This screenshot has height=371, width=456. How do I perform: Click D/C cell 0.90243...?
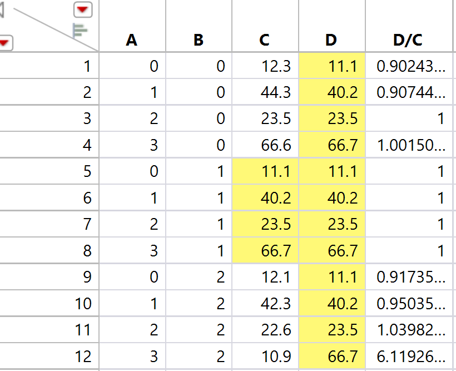pyautogui.click(x=409, y=66)
